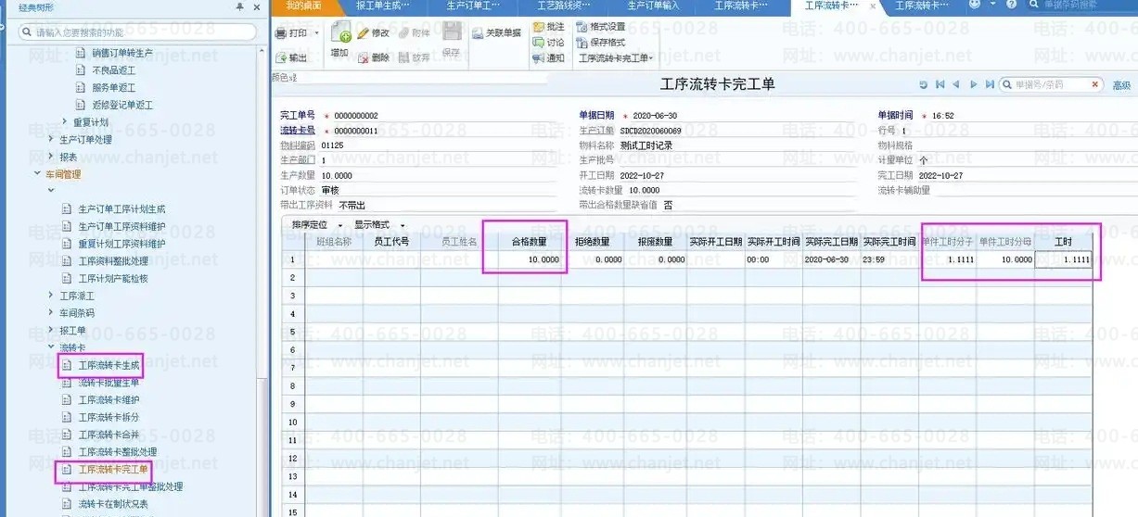Click the 实际完工时间 cell 23:59
The height and width of the screenshot is (517, 1138).
pyautogui.click(x=889, y=259)
